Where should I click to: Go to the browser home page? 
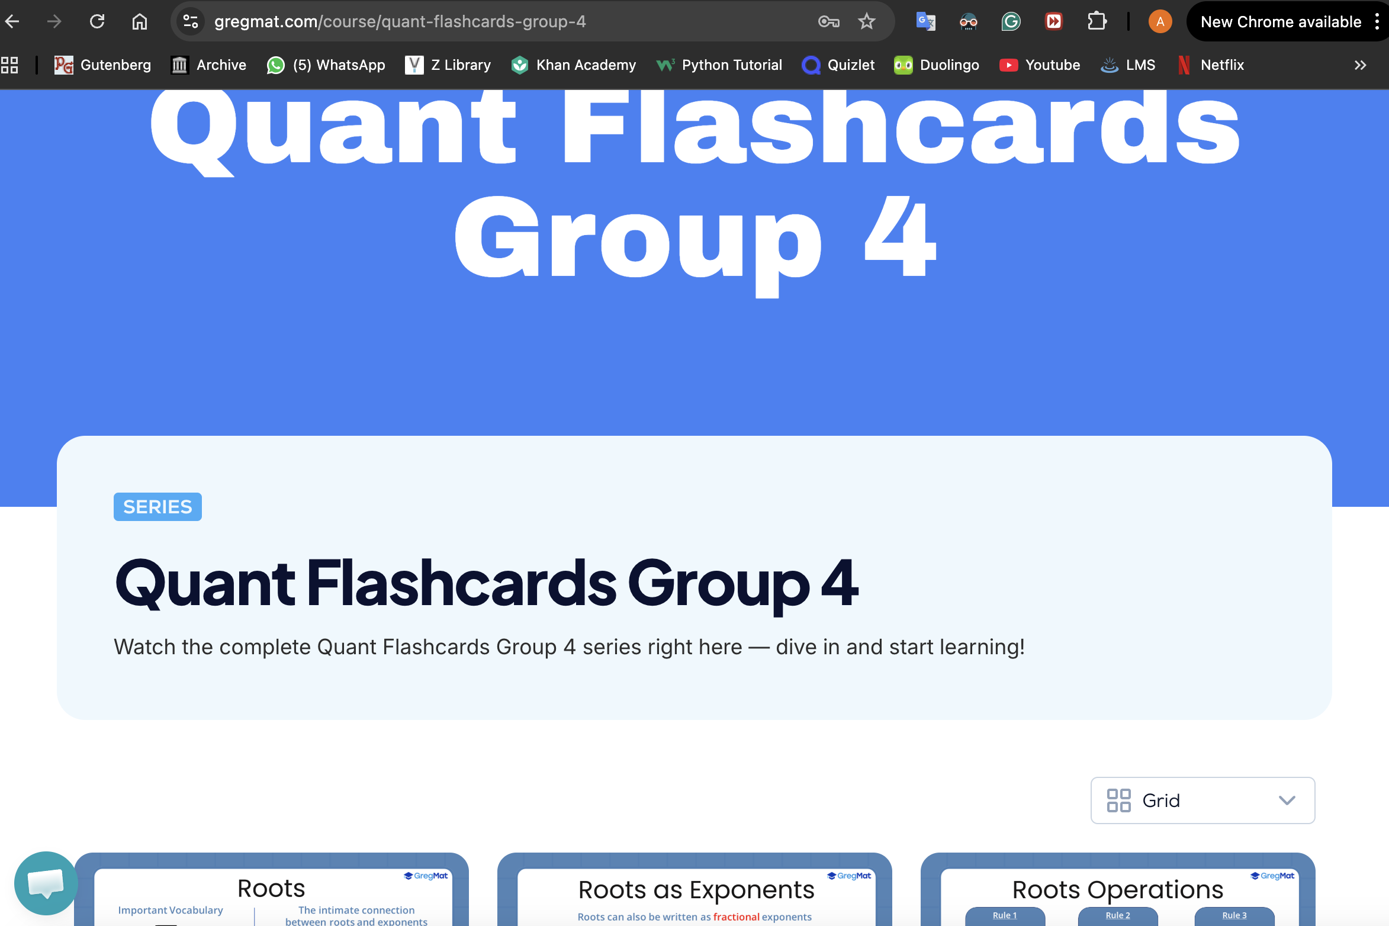[x=140, y=22]
